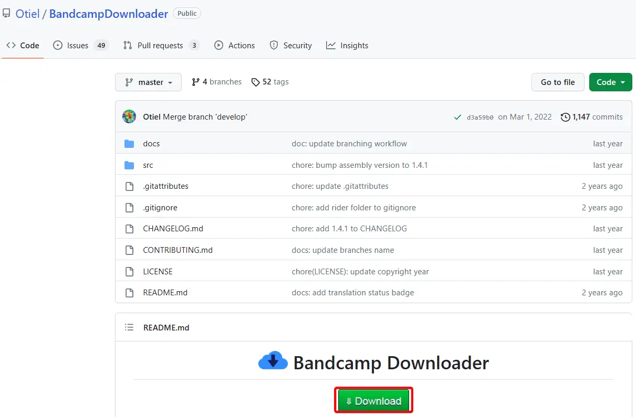Open commit 'doc: update branching workflow'
The image size is (636, 417).
[349, 144]
